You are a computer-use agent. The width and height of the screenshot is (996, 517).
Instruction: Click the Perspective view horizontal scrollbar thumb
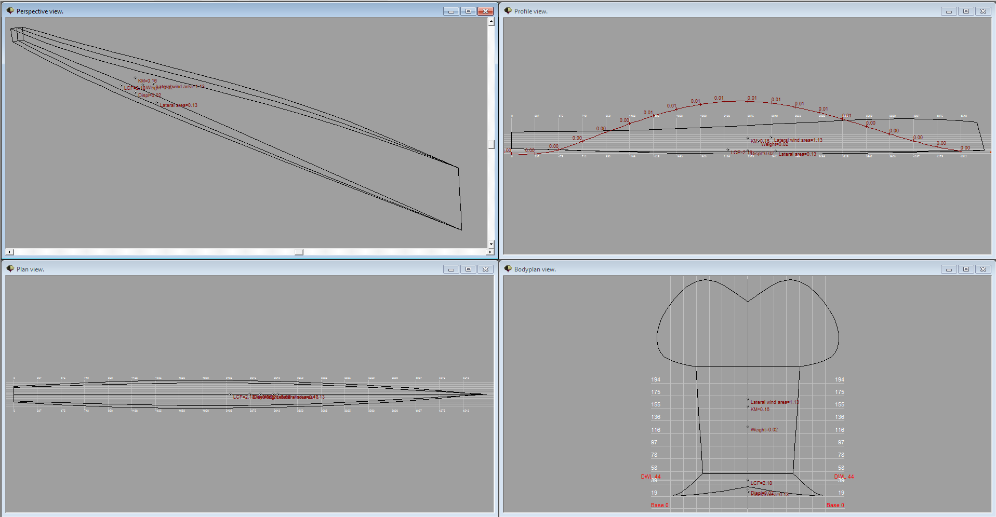pyautogui.click(x=299, y=252)
